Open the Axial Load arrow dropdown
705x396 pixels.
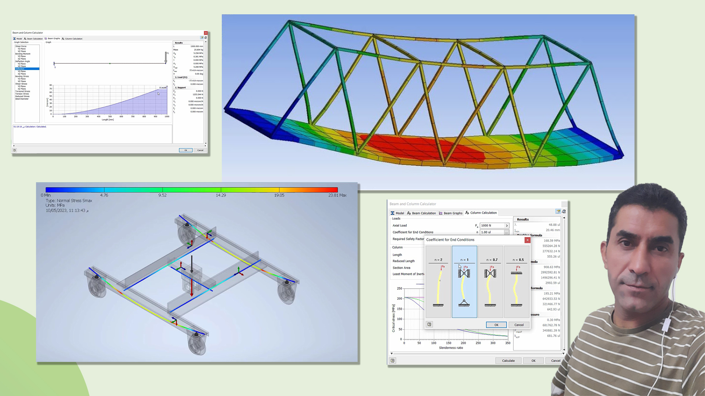point(507,225)
